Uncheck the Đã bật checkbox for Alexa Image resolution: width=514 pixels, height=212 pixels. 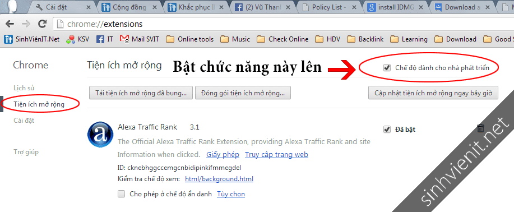click(387, 130)
